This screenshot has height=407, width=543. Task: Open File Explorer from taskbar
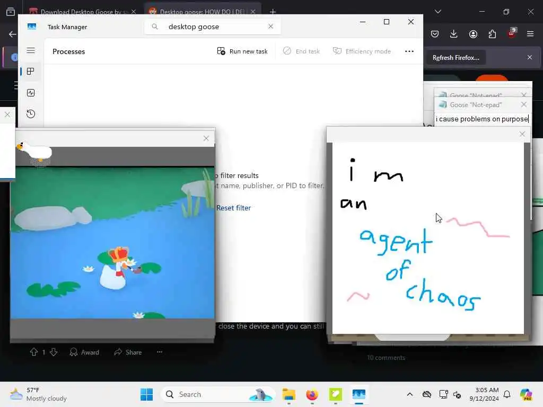coord(289,394)
